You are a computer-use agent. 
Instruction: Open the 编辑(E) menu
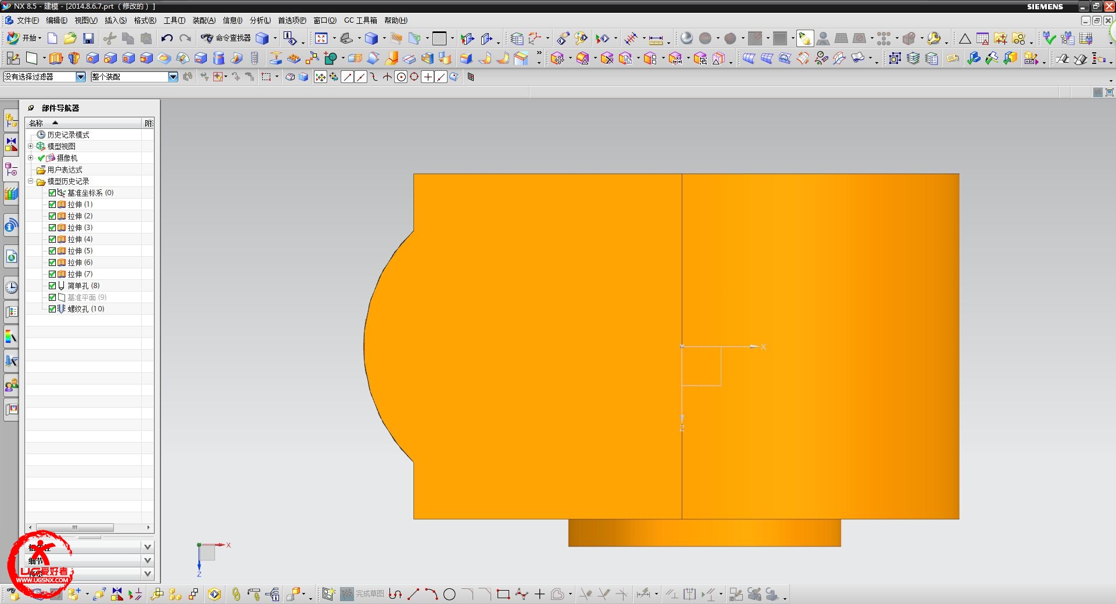point(56,20)
